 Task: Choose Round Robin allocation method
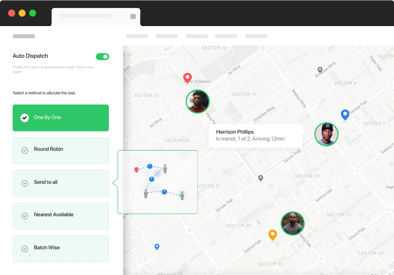(61, 151)
